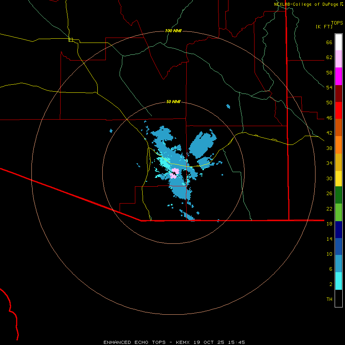This screenshot has height=345, width=345.
Task: Click the '[K FT]' units label
Action: (324, 26)
